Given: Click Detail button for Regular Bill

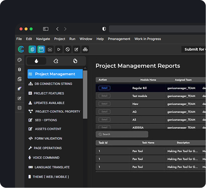Looking at the screenshot, I should pos(104,88).
